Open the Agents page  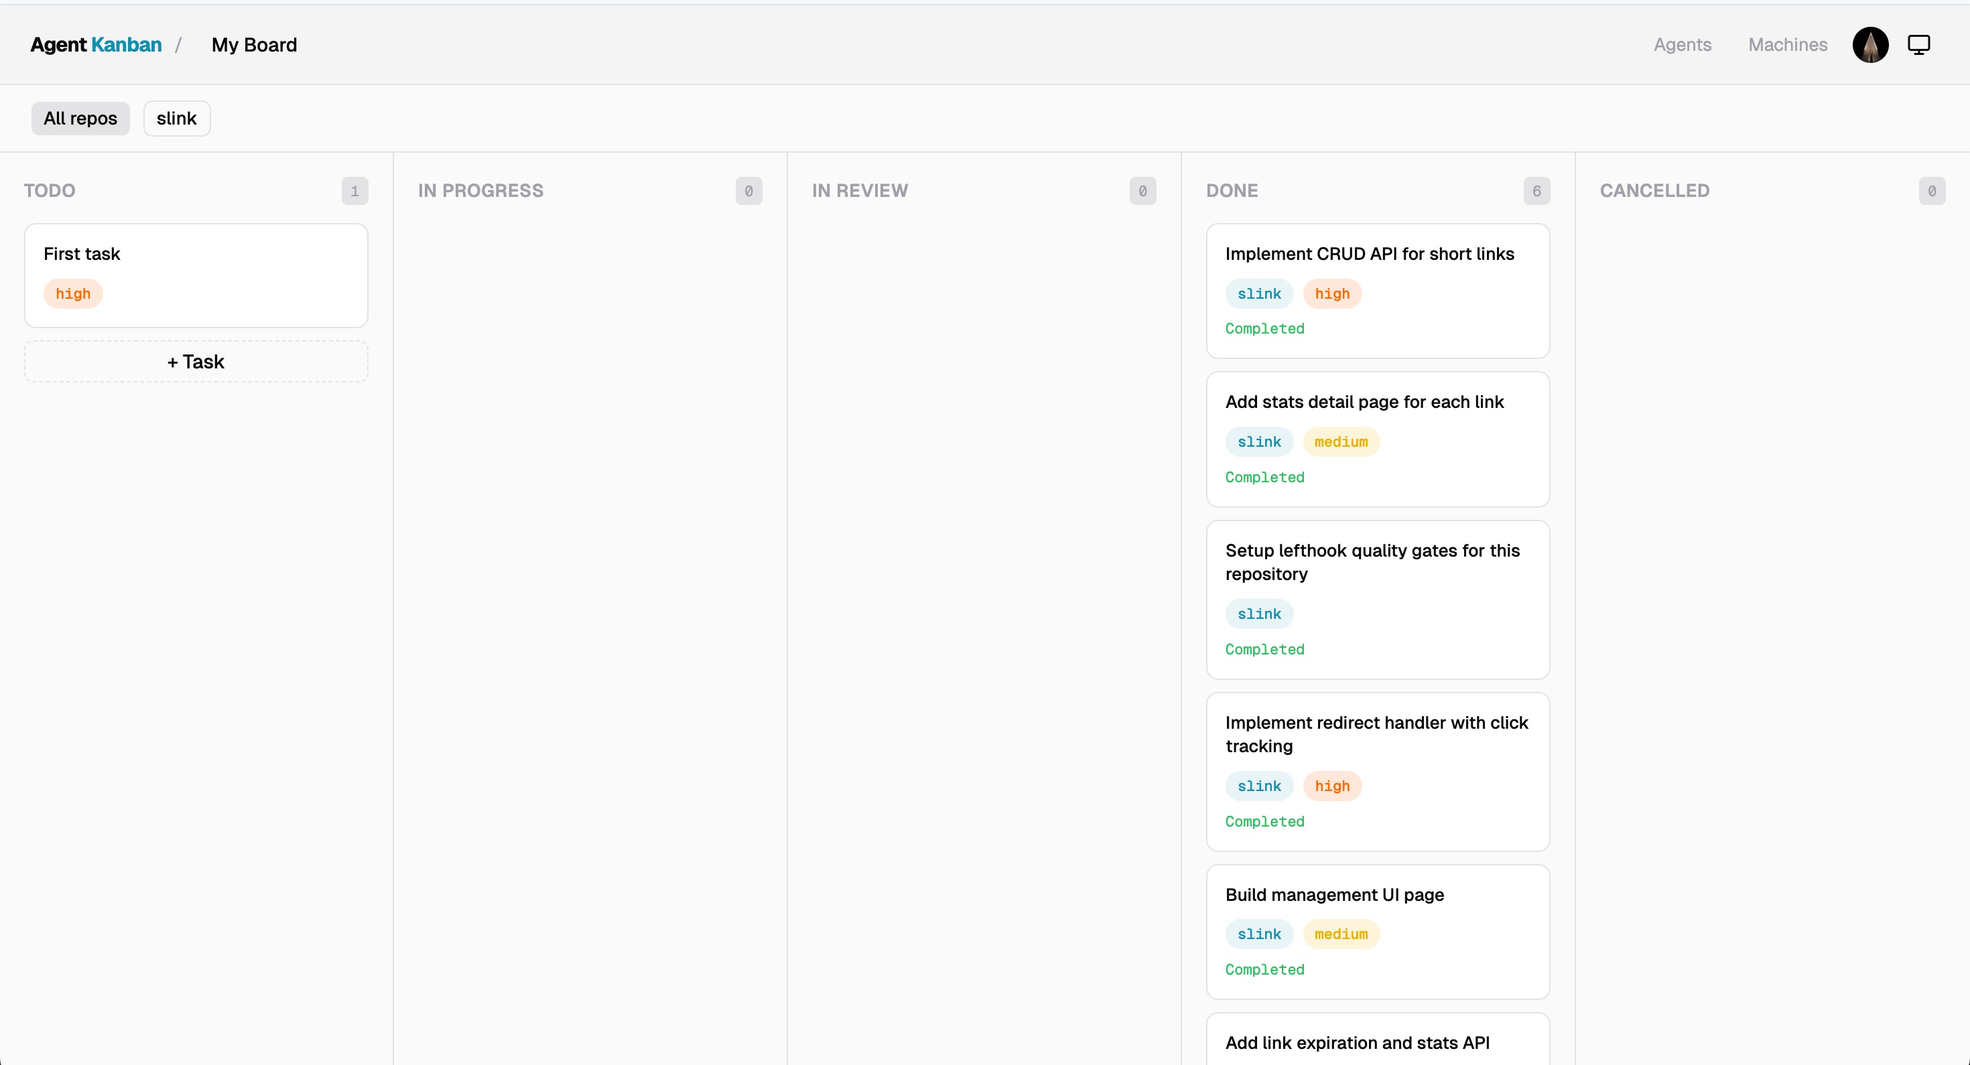(1683, 44)
